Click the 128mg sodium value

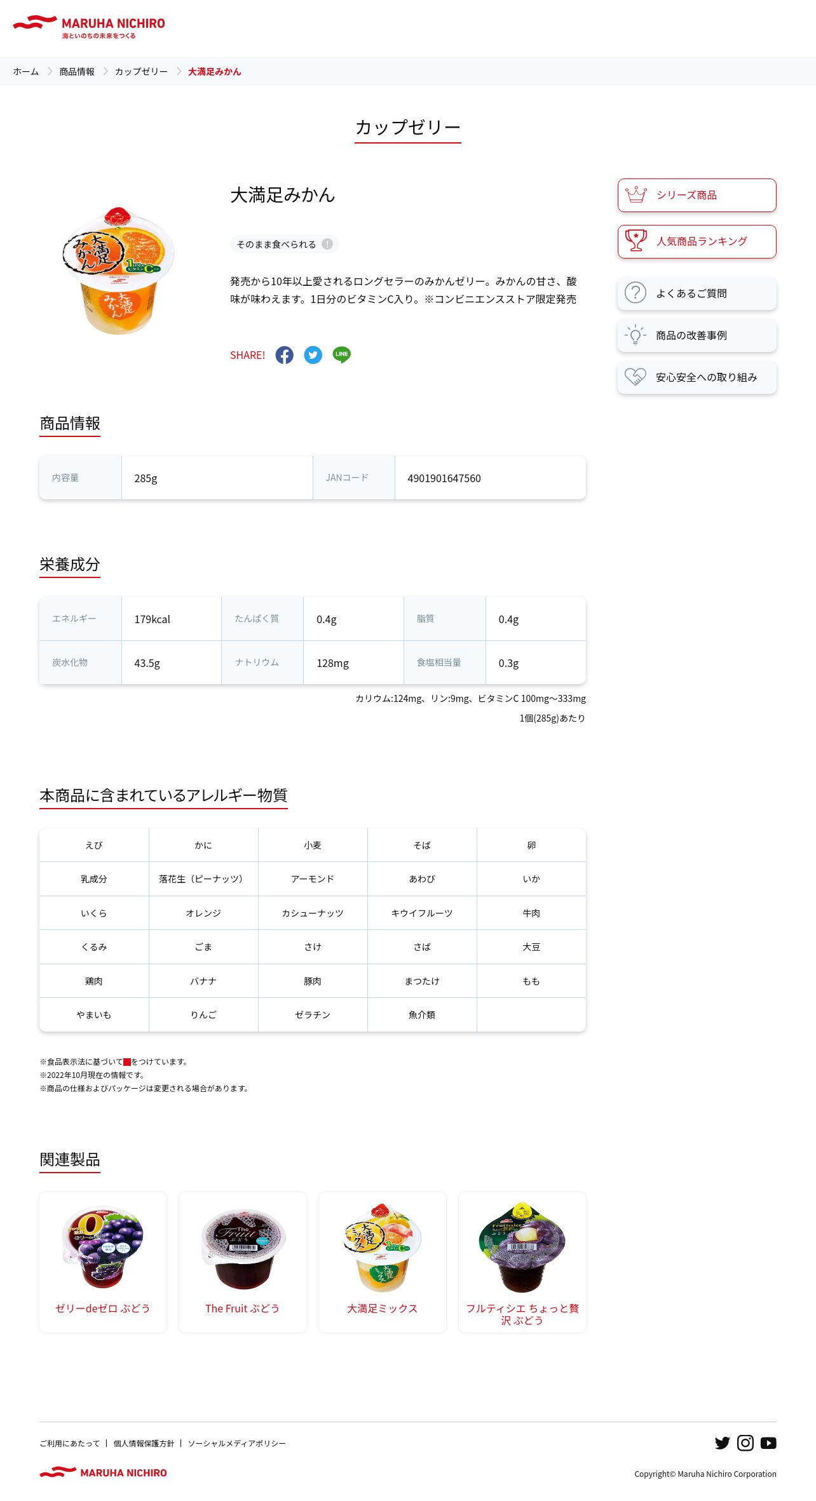332,663
